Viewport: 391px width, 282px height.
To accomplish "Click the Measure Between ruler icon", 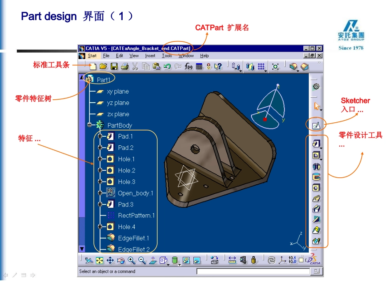I will pyautogui.click(x=232, y=260).
